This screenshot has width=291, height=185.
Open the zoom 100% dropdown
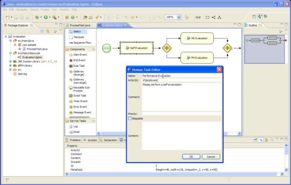pos(178,17)
